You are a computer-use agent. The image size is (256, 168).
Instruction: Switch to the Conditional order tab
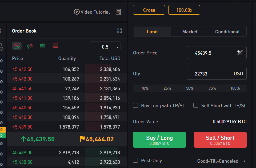point(227,32)
